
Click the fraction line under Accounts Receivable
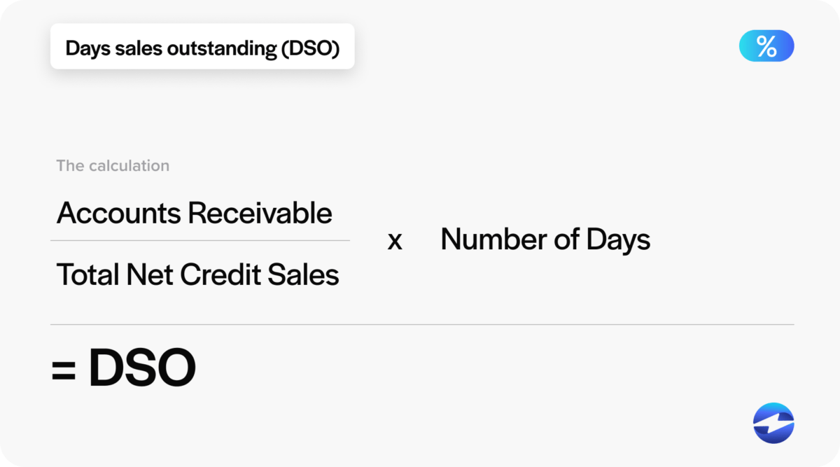tap(199, 241)
